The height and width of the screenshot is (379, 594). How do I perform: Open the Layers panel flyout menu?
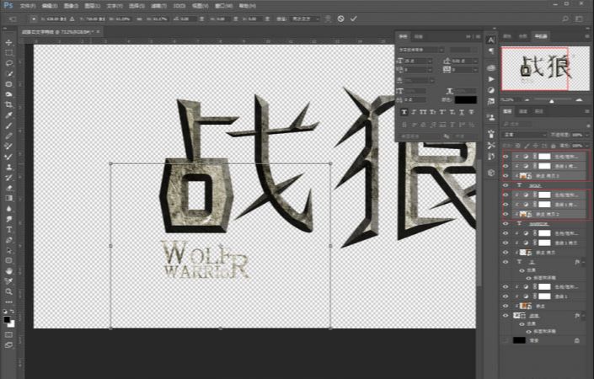coord(587,111)
